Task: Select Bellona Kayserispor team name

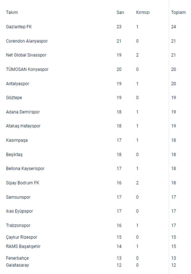Action: 25,169
